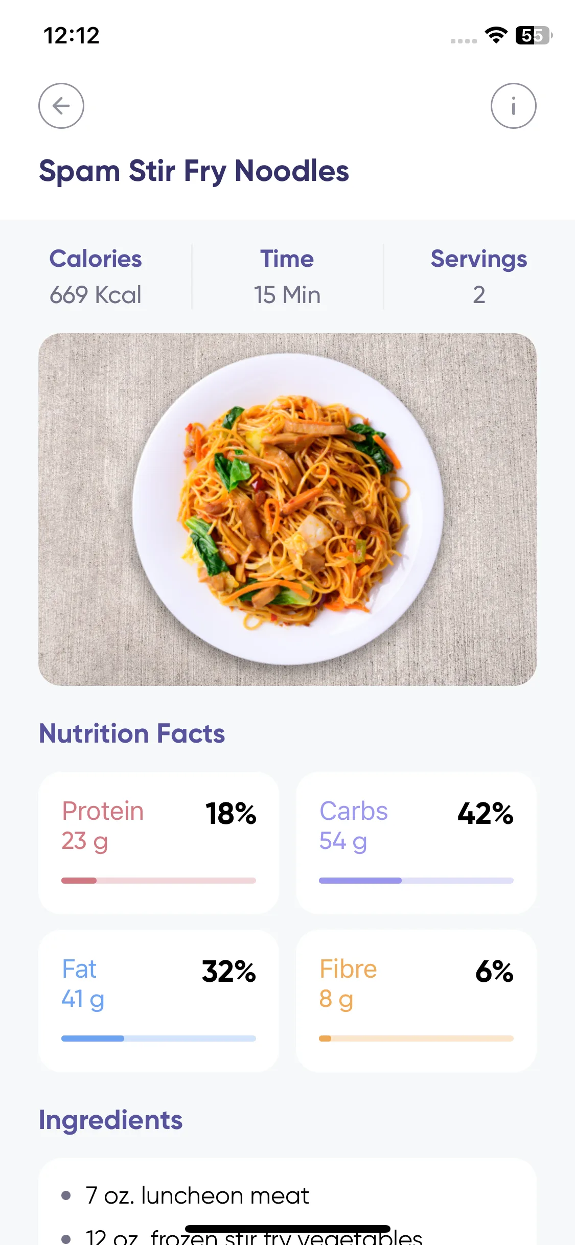Open the Carbs 54 g nutrition card
Screen dimensions: 575x1245
click(x=416, y=843)
